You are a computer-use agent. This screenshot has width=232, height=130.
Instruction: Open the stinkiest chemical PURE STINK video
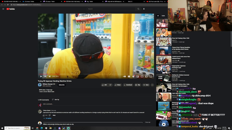[x=163, y=78]
